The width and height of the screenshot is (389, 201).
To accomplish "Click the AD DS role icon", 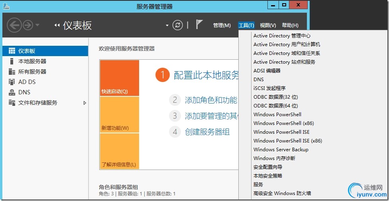I will 12,82.
